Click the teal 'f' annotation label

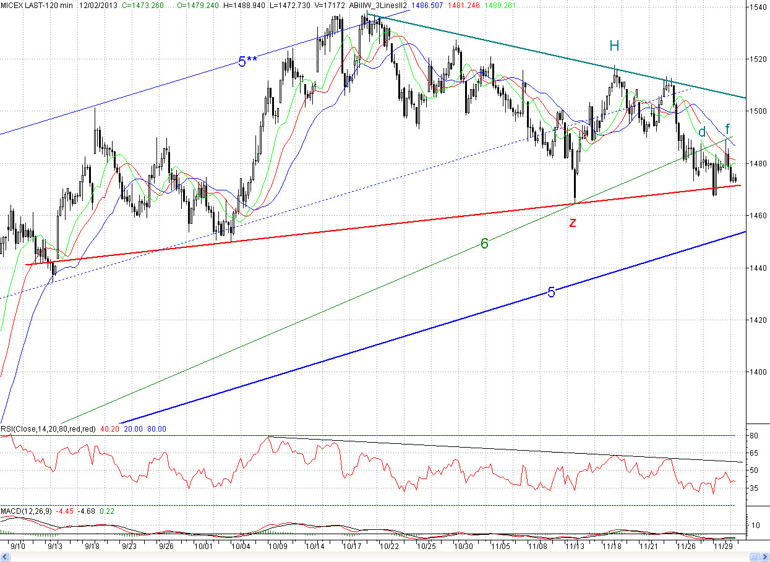coord(727,129)
